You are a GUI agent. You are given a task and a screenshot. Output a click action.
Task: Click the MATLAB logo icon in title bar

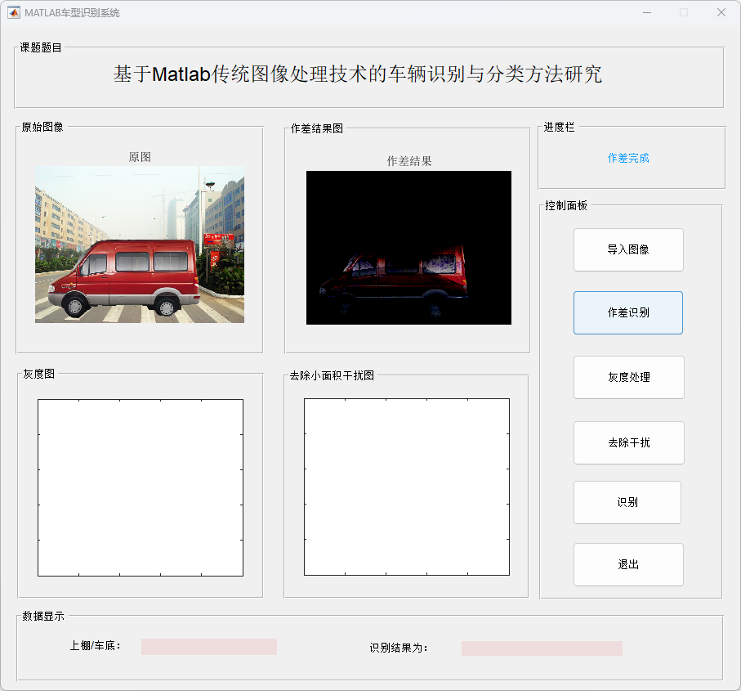coord(14,12)
